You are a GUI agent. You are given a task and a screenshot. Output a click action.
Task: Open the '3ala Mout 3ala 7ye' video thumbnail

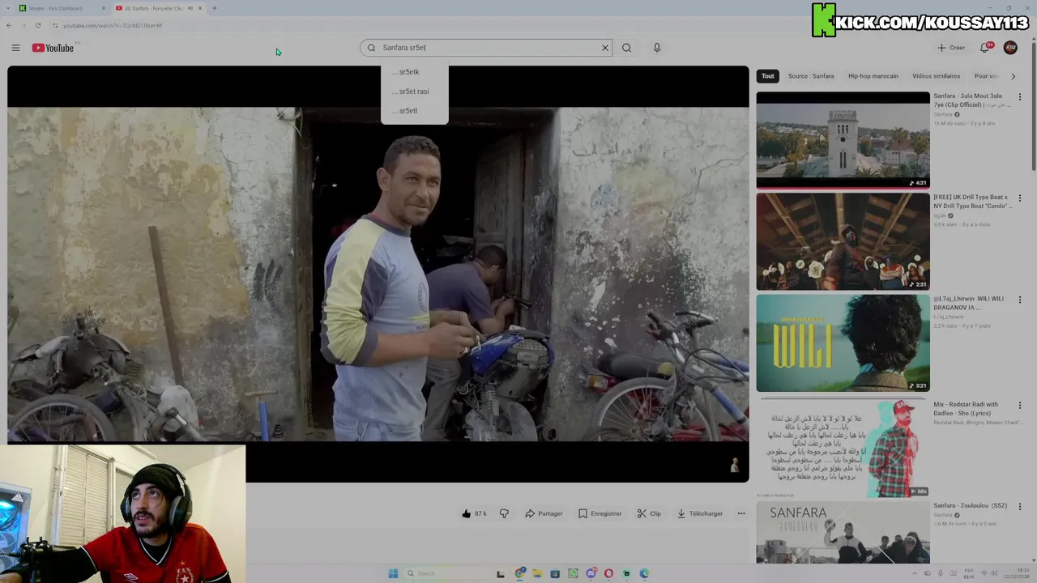843,140
